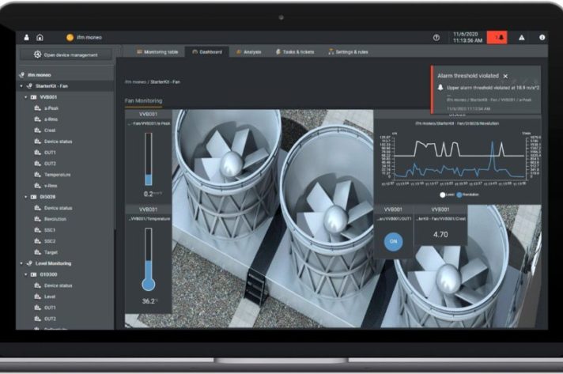Click Open device management button

66,55
